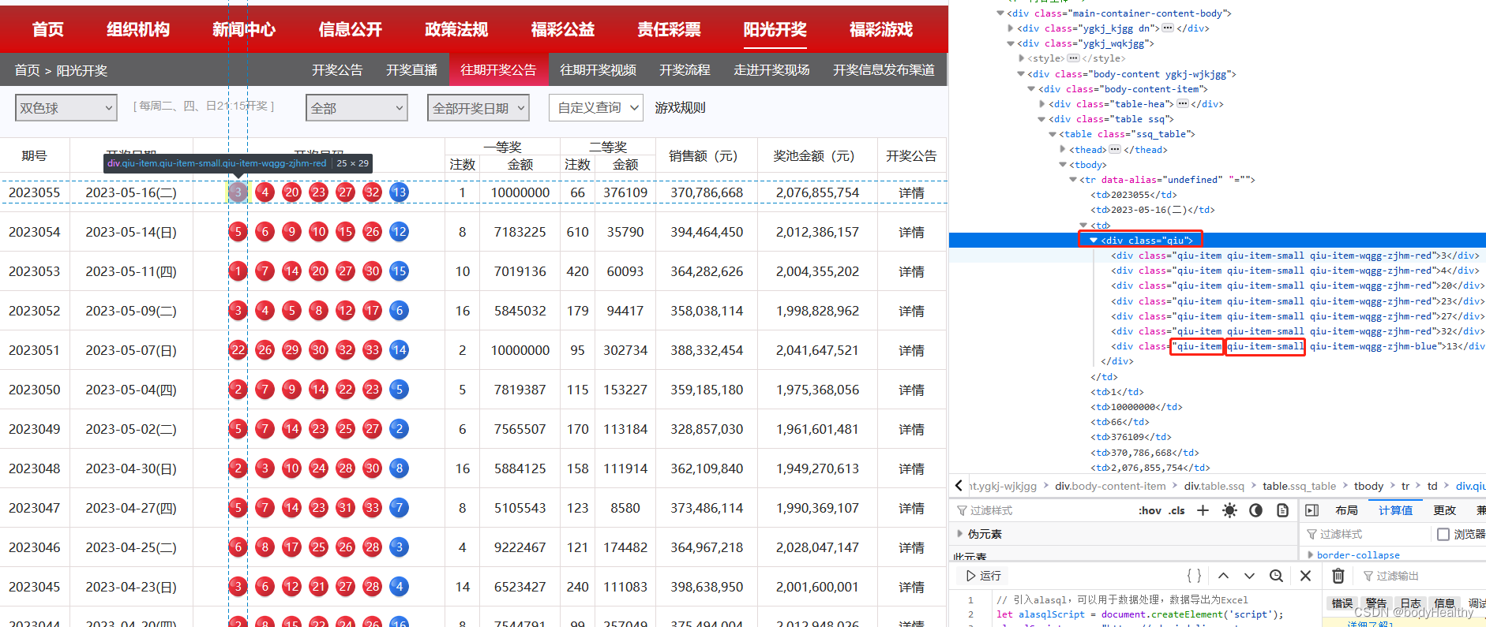Viewport: 1486px width, 627px height.
Task: Collapse the tbody node in inspector
Action: click(x=1063, y=165)
